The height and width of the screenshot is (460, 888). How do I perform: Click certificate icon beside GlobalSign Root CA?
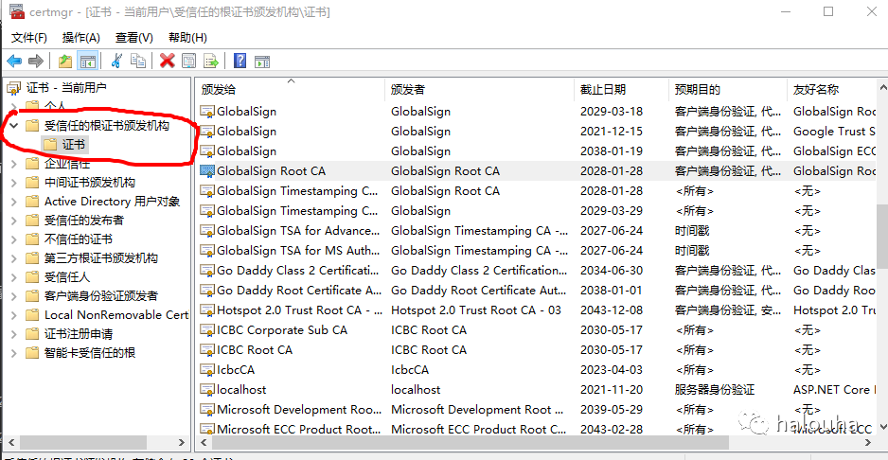tap(208, 171)
